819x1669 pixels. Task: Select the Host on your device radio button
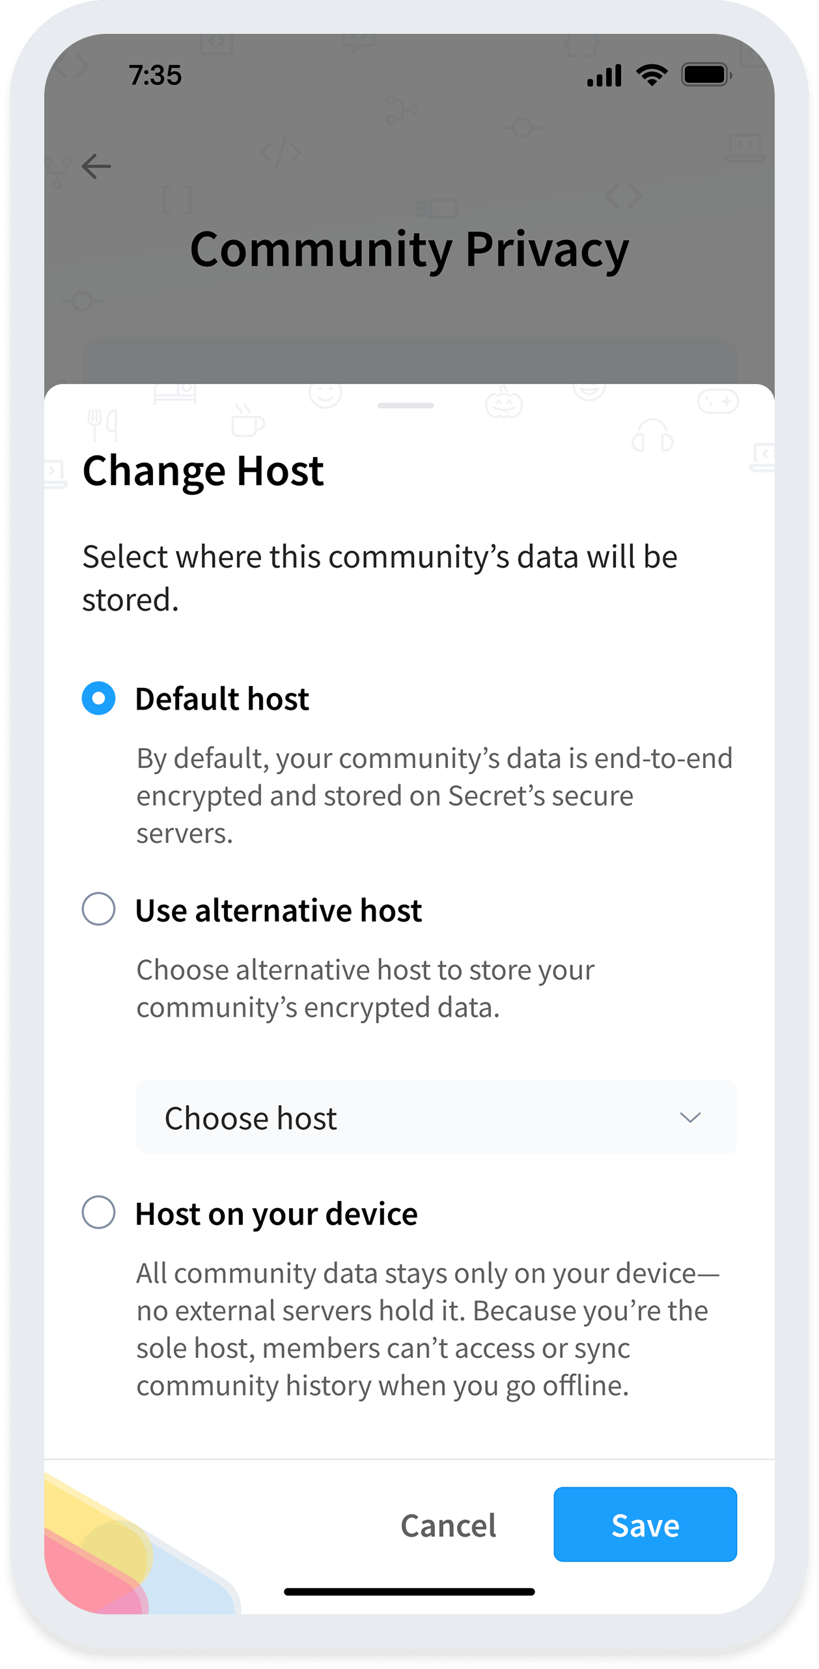point(99,1213)
